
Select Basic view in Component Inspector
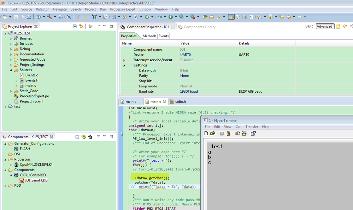(309, 26)
